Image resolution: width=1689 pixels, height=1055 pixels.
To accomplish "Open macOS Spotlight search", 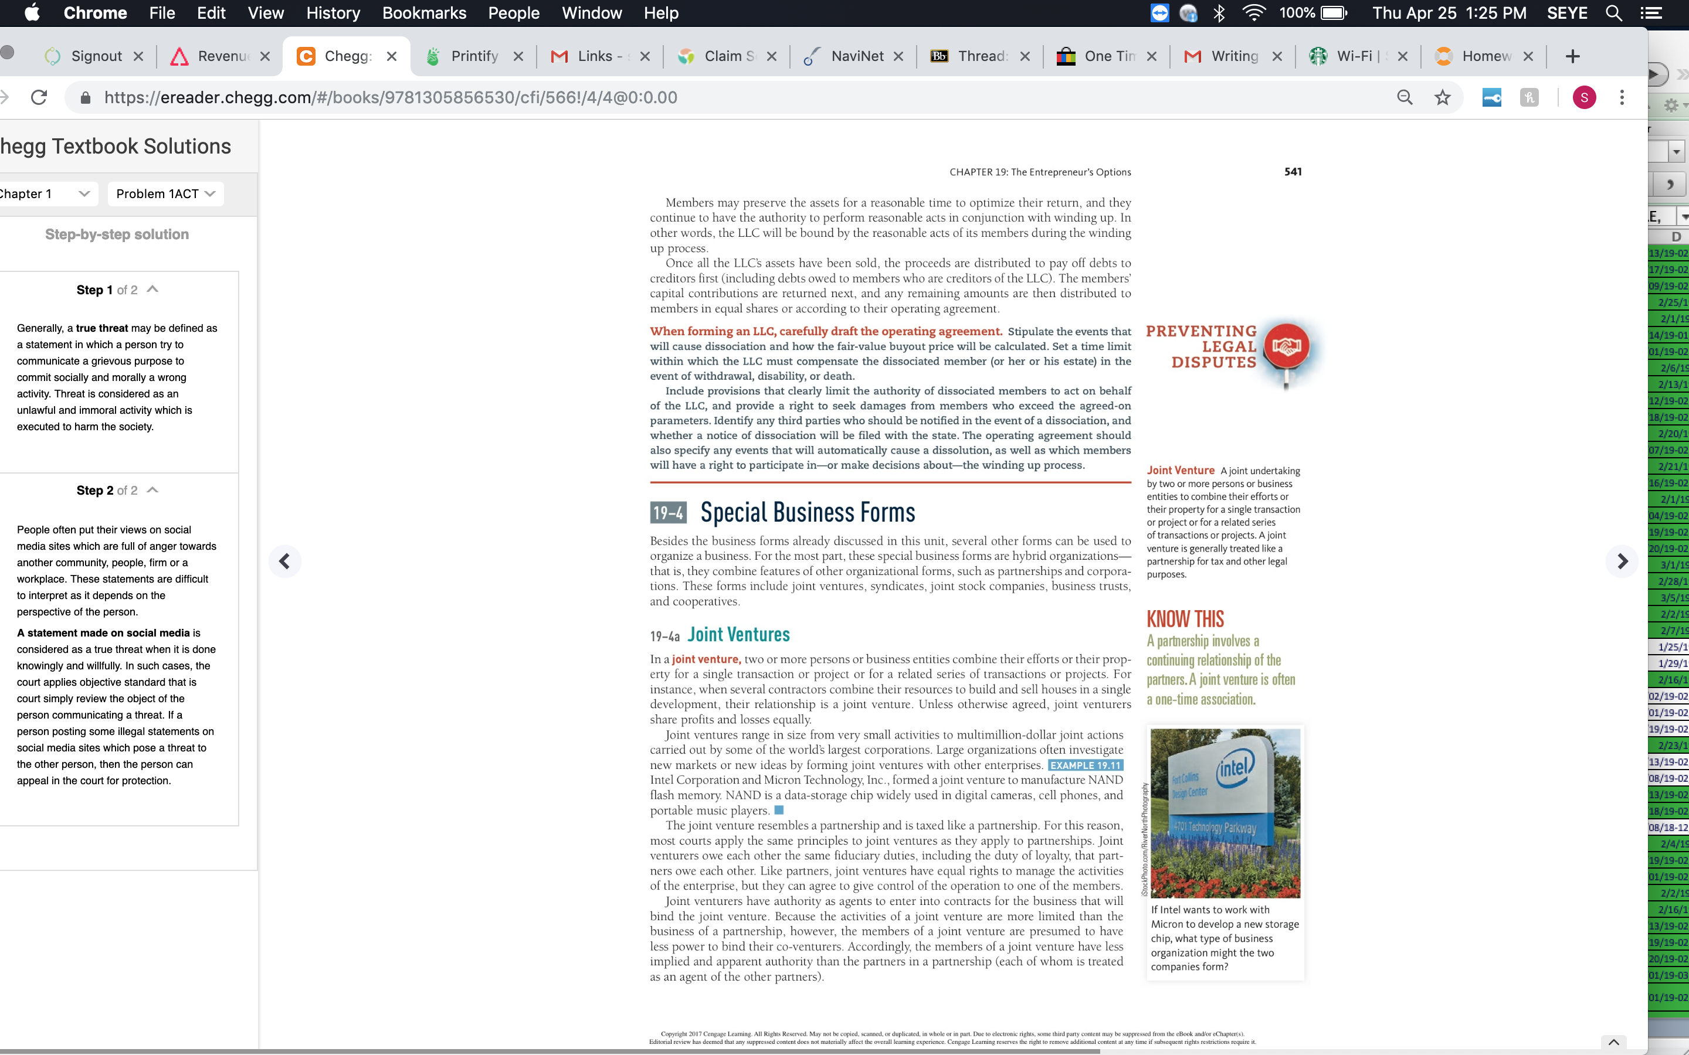I will click(x=1613, y=12).
